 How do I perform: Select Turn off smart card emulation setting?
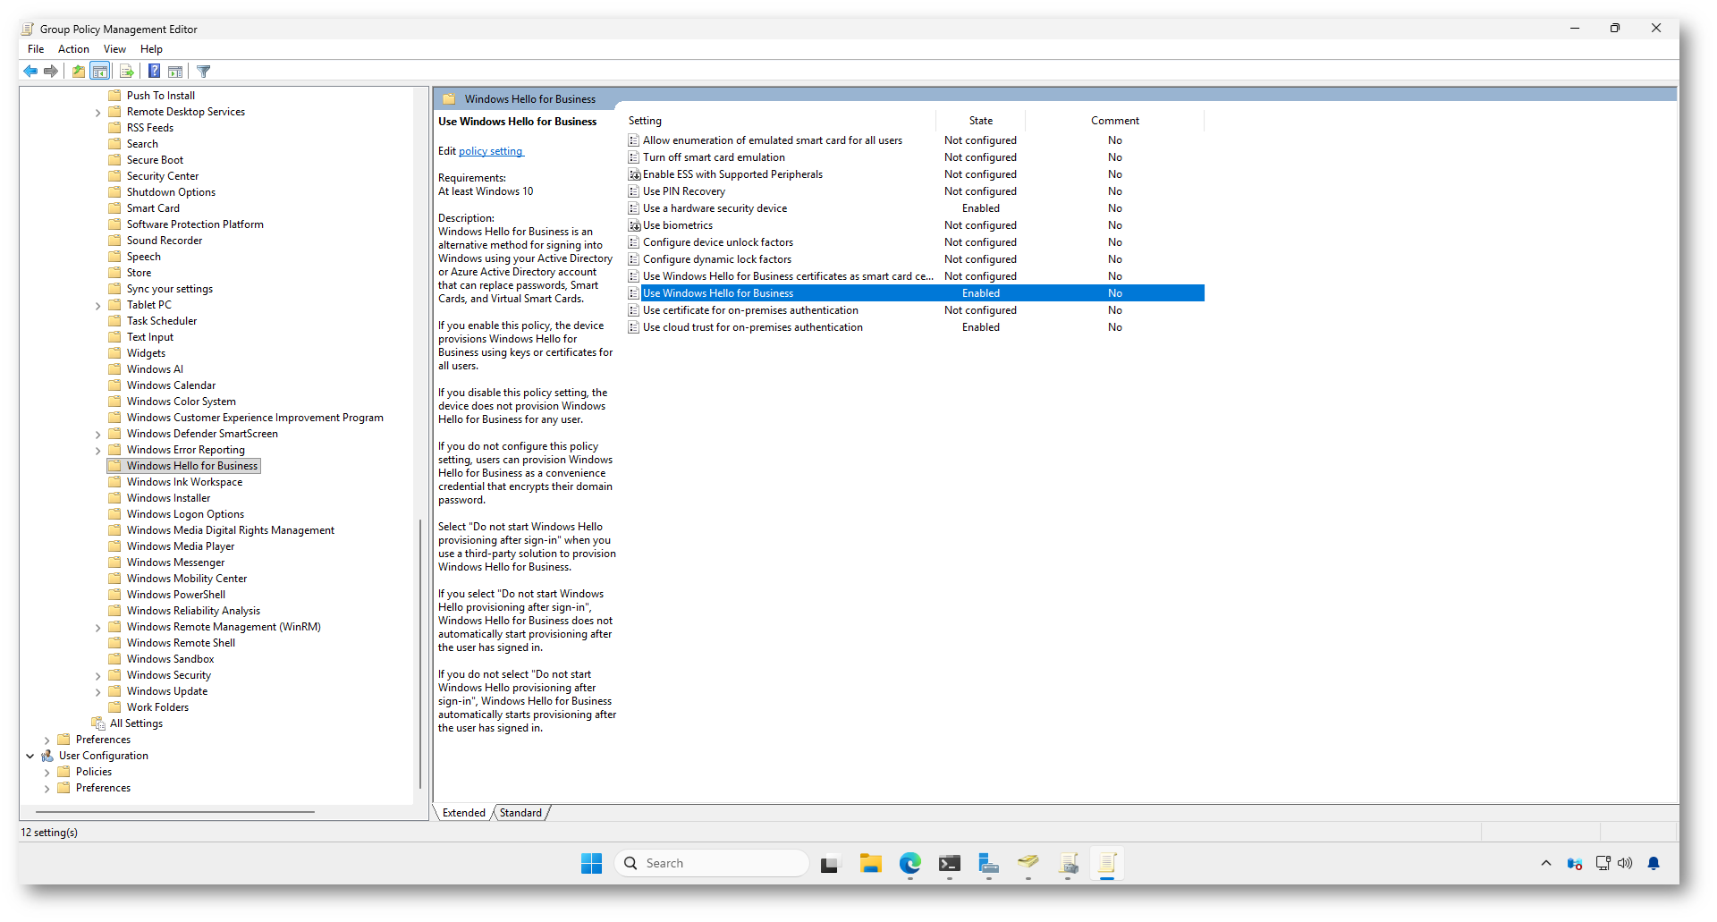714,157
